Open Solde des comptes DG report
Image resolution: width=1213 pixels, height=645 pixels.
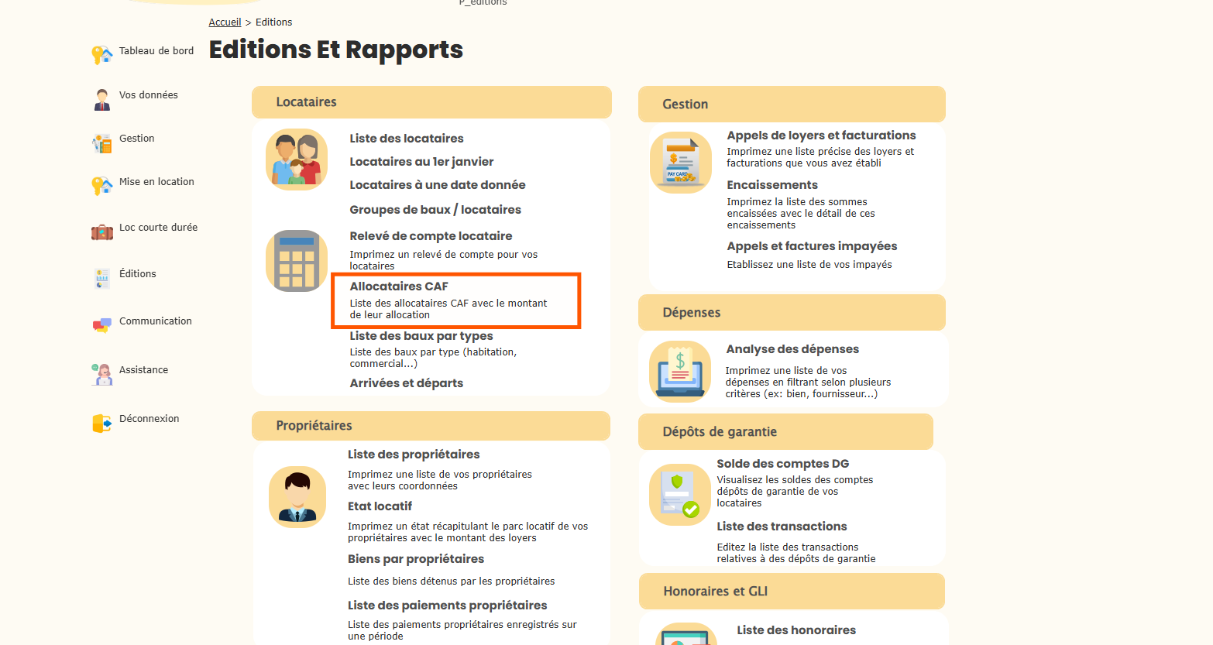[782, 464]
